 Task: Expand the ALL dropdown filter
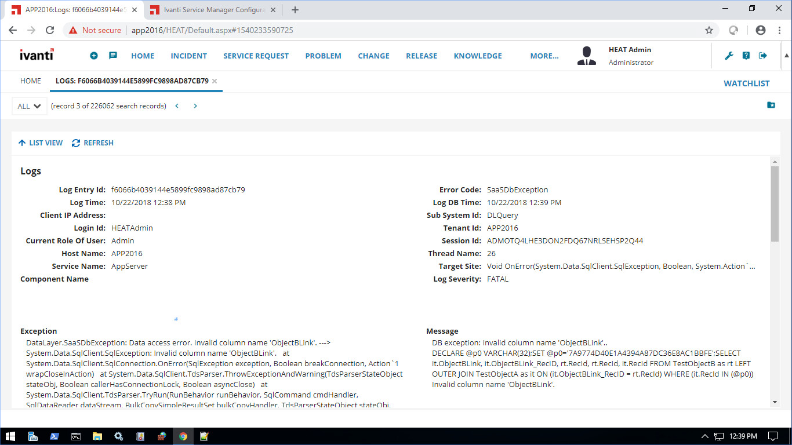29,106
